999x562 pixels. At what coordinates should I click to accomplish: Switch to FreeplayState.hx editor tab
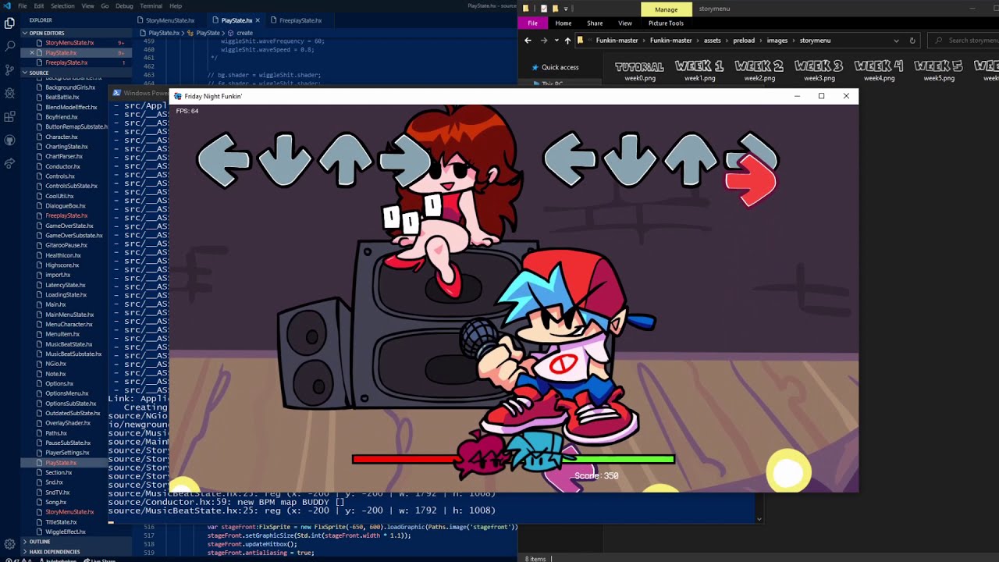point(300,20)
